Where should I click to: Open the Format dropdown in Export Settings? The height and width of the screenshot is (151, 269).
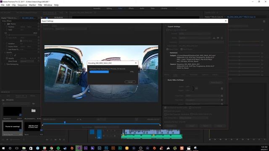[195, 34]
